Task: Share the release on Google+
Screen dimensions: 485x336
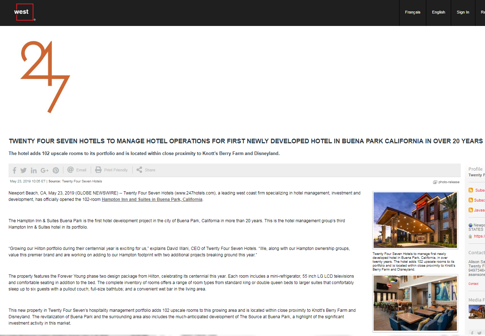Action: (x=44, y=170)
